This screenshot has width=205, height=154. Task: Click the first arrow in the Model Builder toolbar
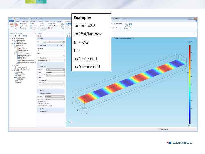pos(11,36)
